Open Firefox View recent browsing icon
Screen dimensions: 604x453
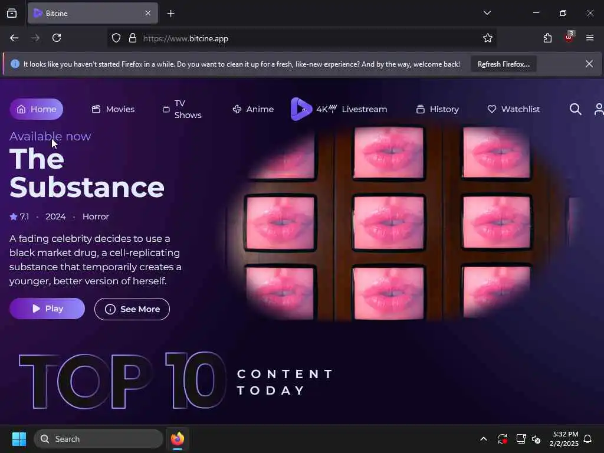click(12, 14)
